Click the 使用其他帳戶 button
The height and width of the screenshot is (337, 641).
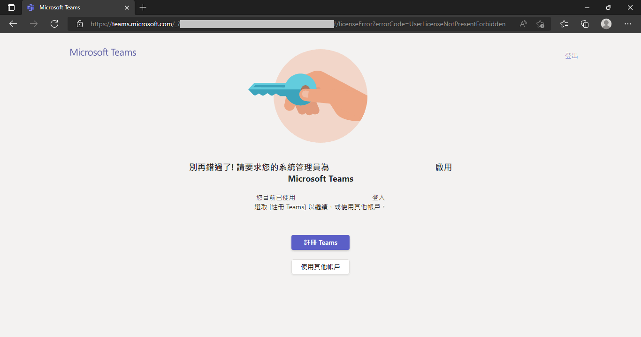(x=320, y=267)
